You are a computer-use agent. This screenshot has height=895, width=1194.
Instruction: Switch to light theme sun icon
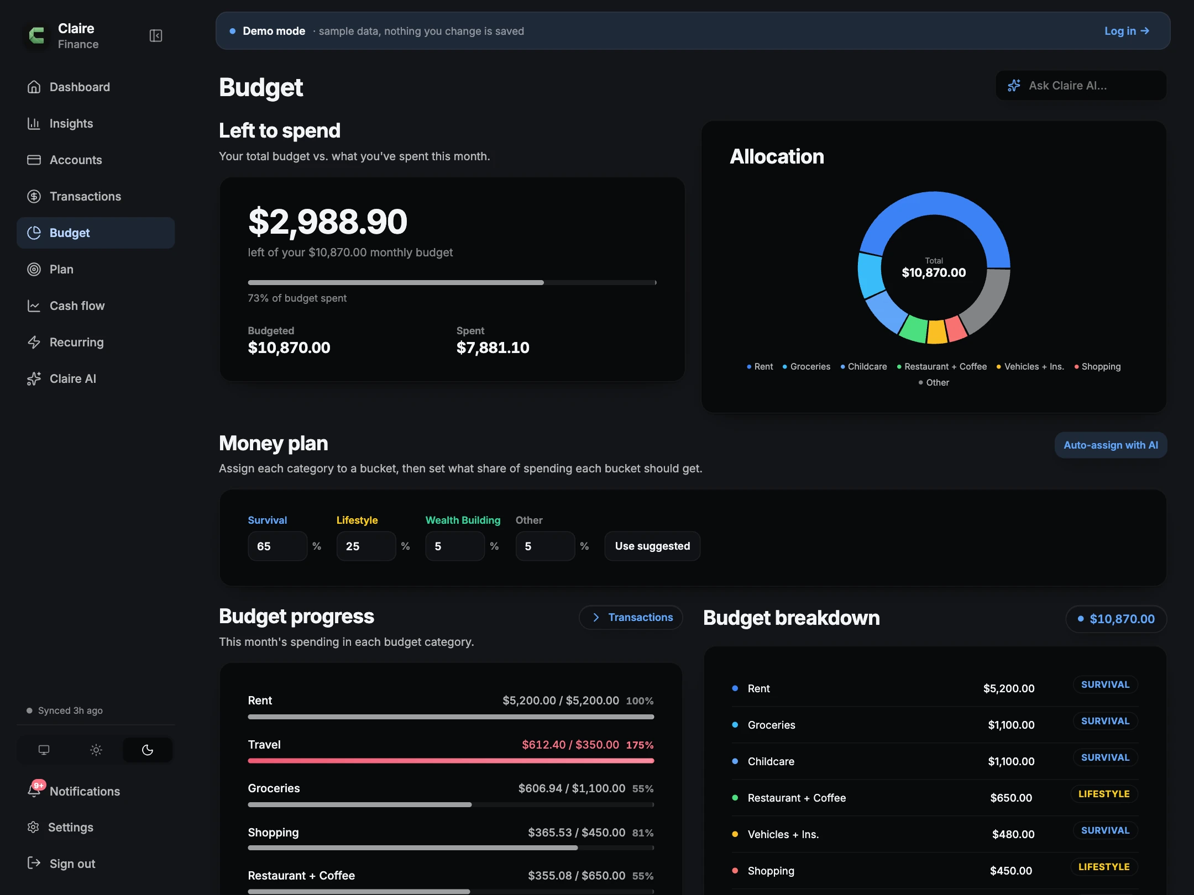pyautogui.click(x=96, y=750)
